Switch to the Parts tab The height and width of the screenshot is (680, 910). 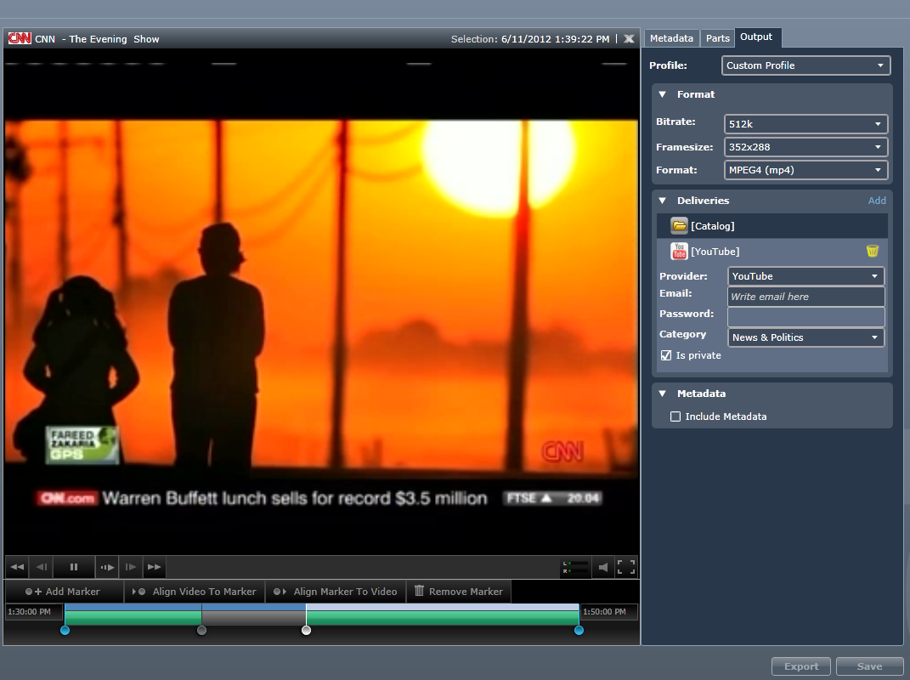(x=717, y=37)
